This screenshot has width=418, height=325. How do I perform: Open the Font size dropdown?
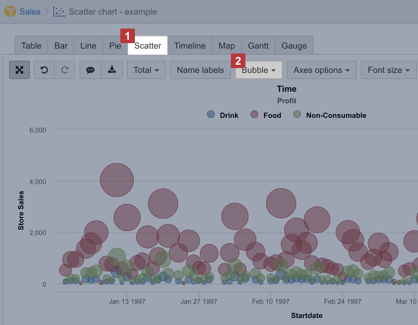coord(388,70)
